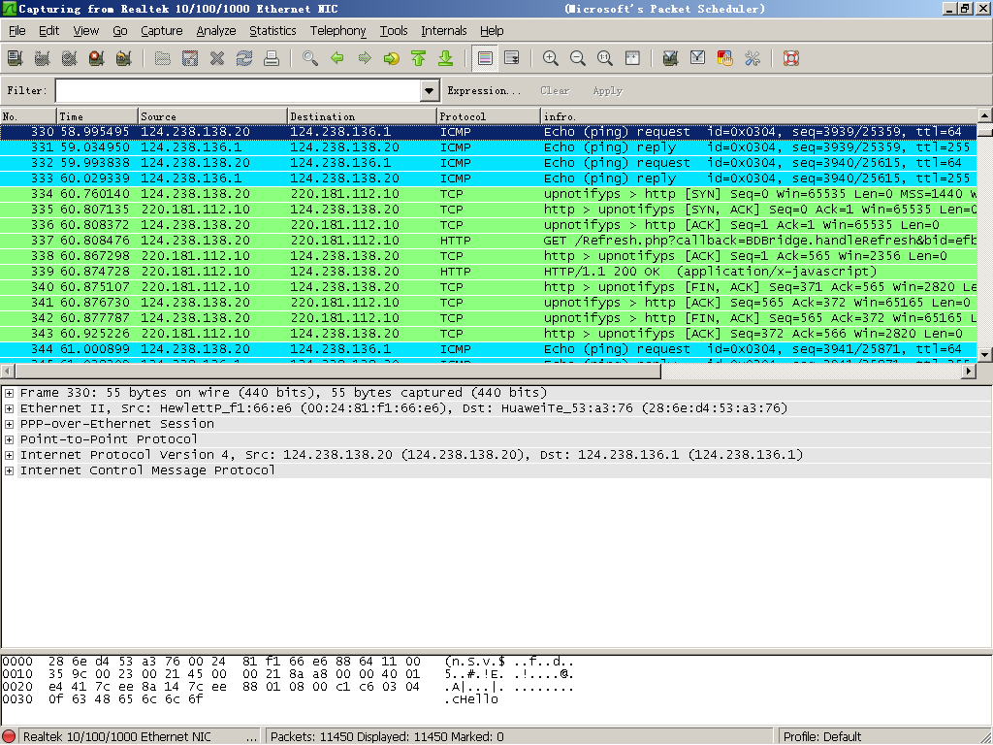Click the Expression... button

[484, 90]
